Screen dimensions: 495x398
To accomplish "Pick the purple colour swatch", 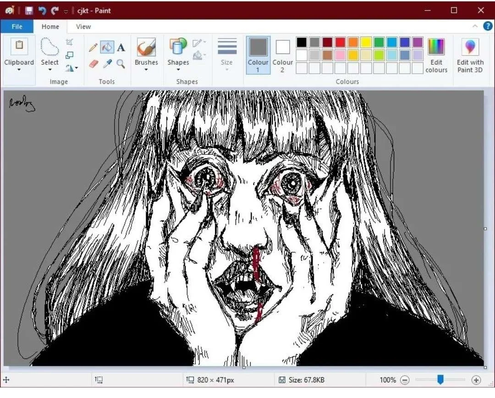I will [418, 42].
